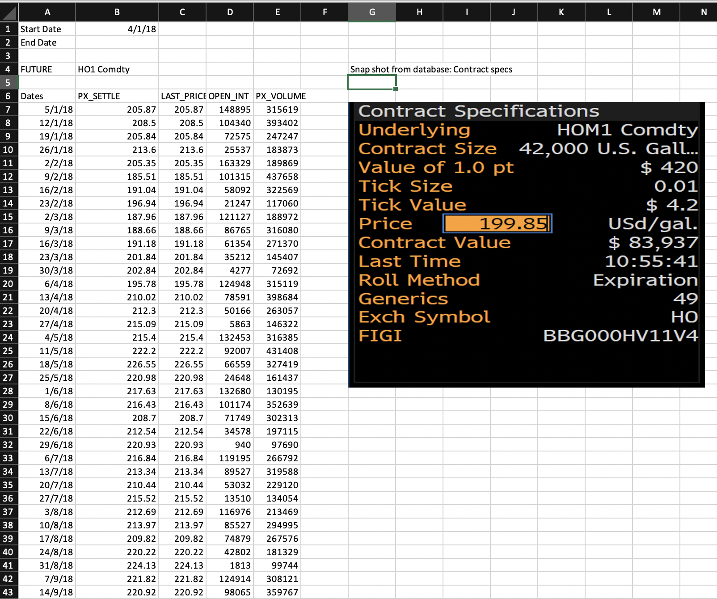Select column B header
The image size is (717, 599).
pyautogui.click(x=117, y=13)
